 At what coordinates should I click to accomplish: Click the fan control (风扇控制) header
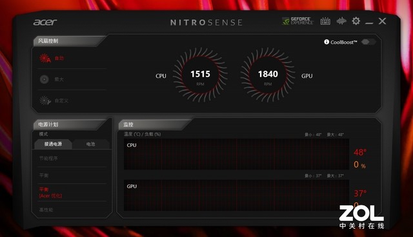(x=48, y=41)
